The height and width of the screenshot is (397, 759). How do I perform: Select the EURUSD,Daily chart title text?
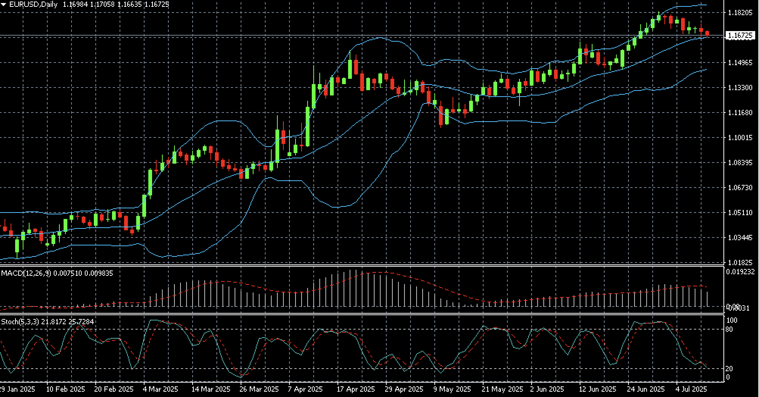(x=33, y=4)
